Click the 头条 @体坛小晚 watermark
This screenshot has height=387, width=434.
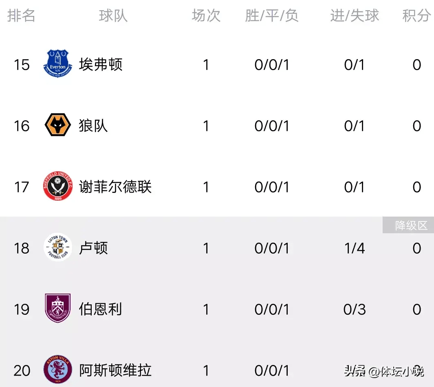[384, 371]
